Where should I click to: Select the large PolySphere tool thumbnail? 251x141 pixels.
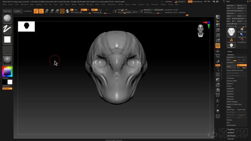pos(231,33)
